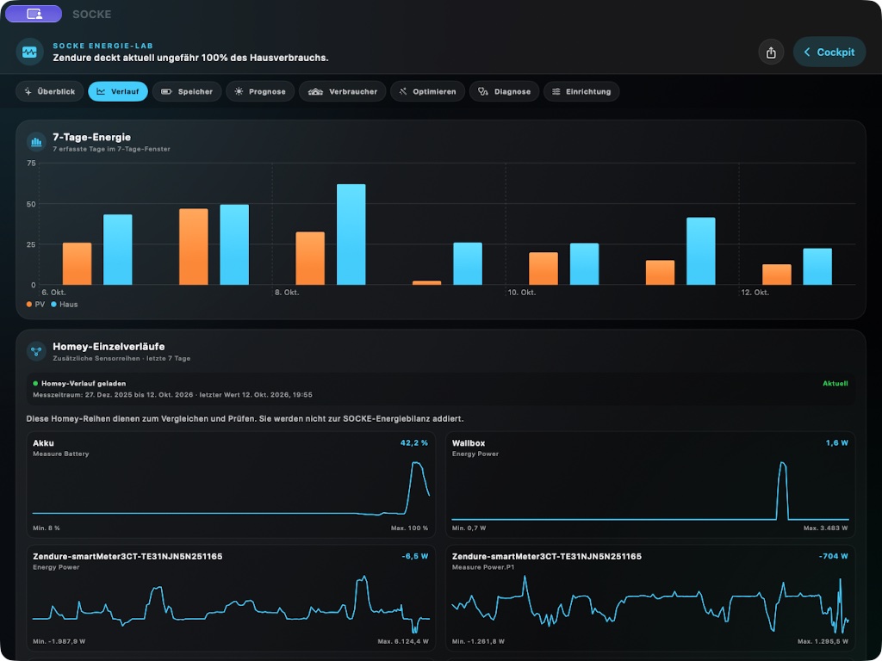The image size is (882, 661).
Task: Click the Zendure Measure Power.P1 line chart
Action: (650, 604)
